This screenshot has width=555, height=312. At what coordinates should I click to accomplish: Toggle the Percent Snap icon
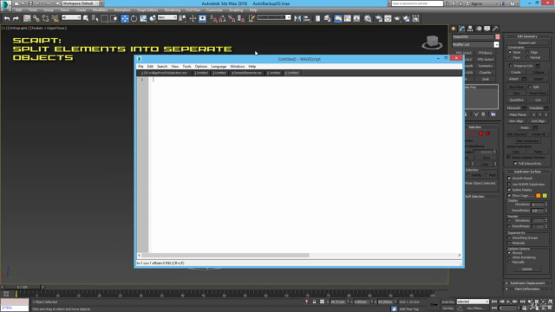[x=232, y=18]
